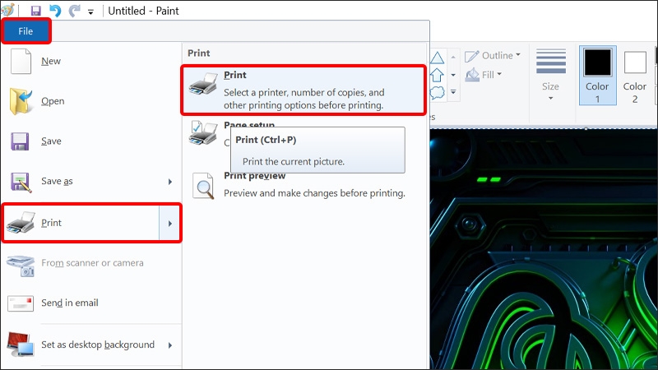Click the Print preview magnifier icon
Screen dimensions: 658x370
point(203,186)
